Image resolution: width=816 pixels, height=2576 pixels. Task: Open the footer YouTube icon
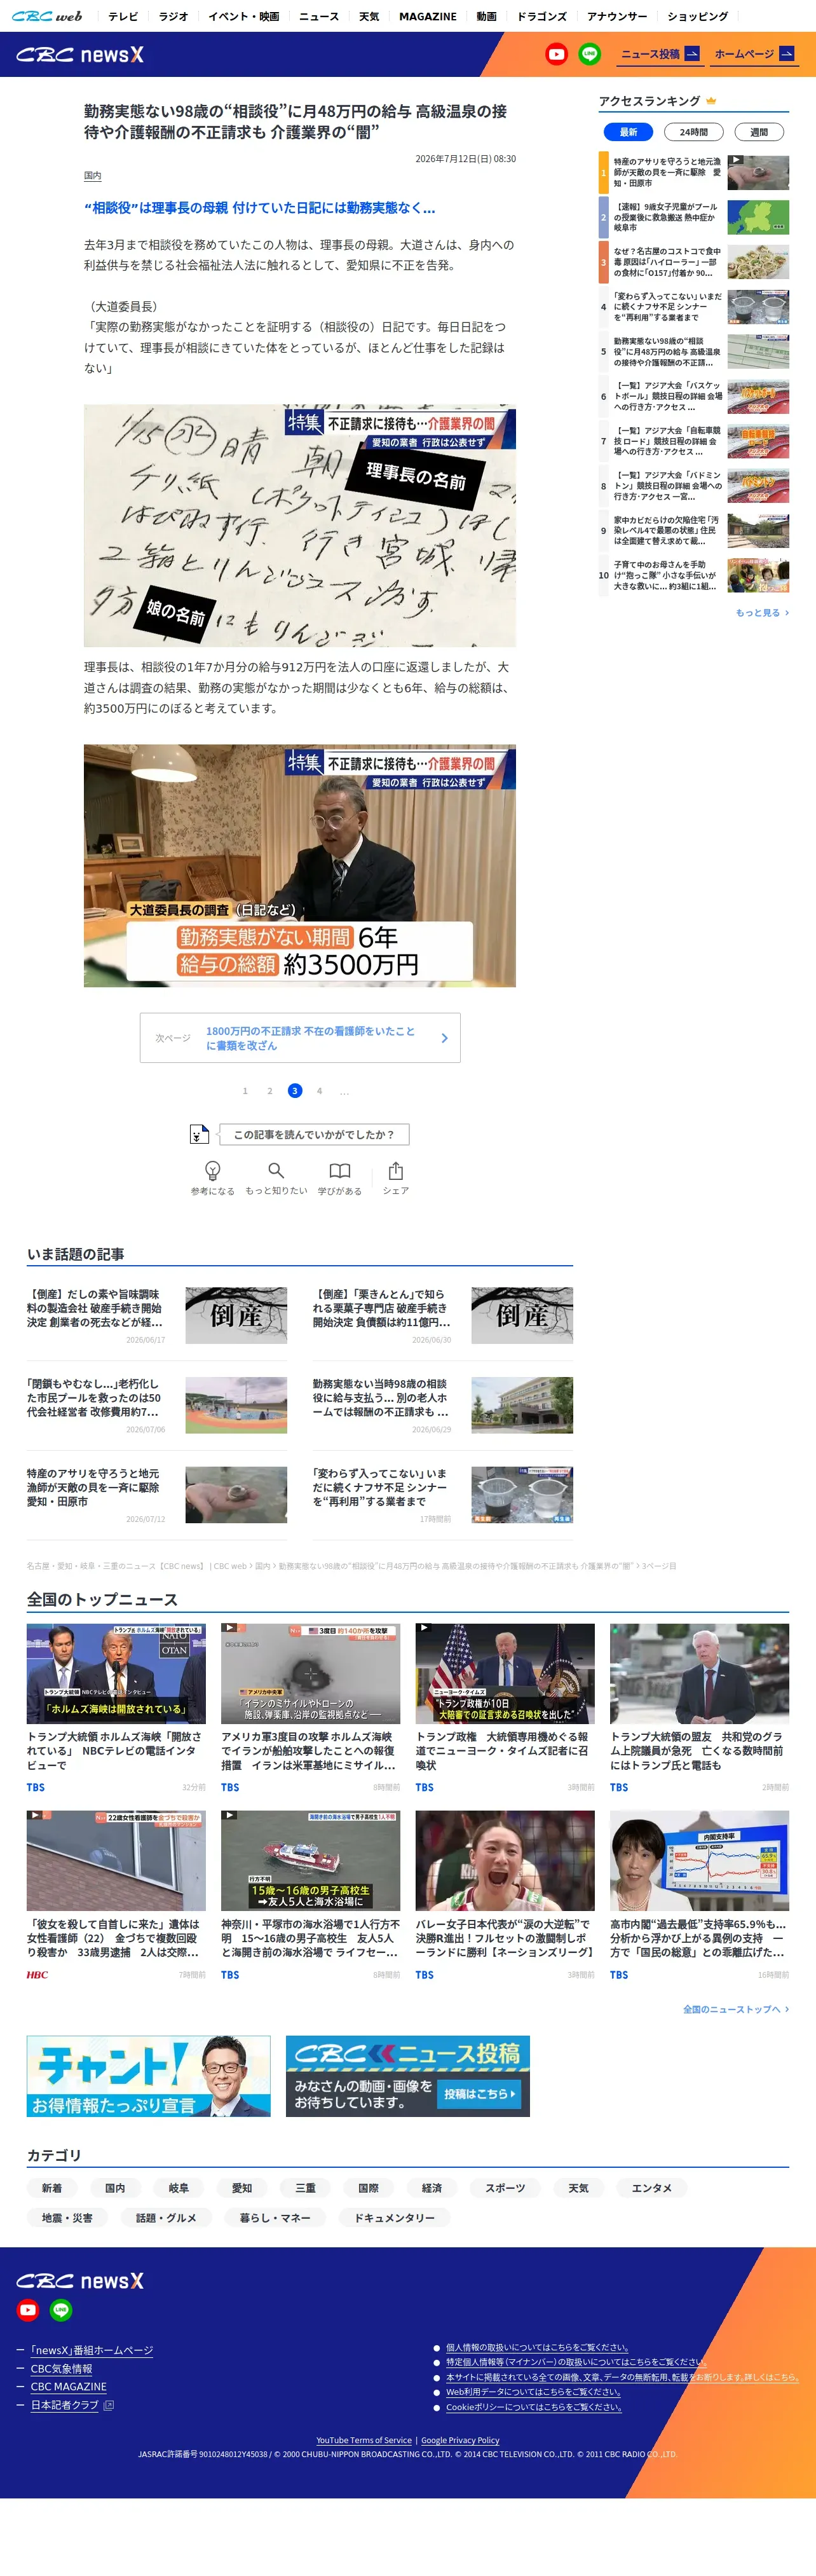tap(28, 2310)
